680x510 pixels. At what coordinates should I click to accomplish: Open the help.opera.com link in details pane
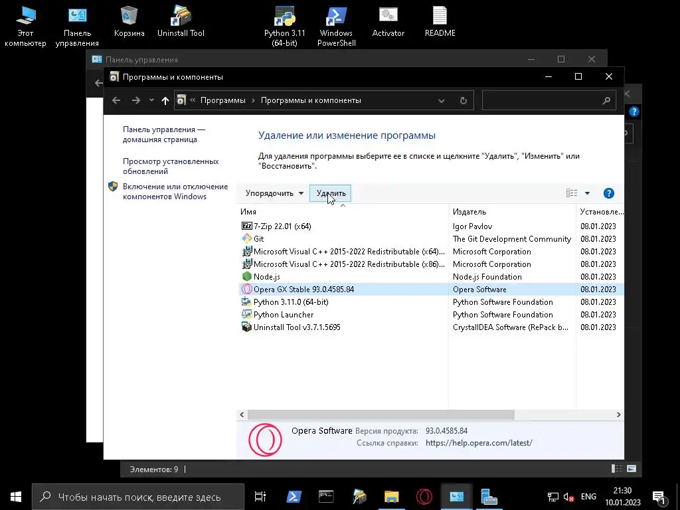coord(479,443)
